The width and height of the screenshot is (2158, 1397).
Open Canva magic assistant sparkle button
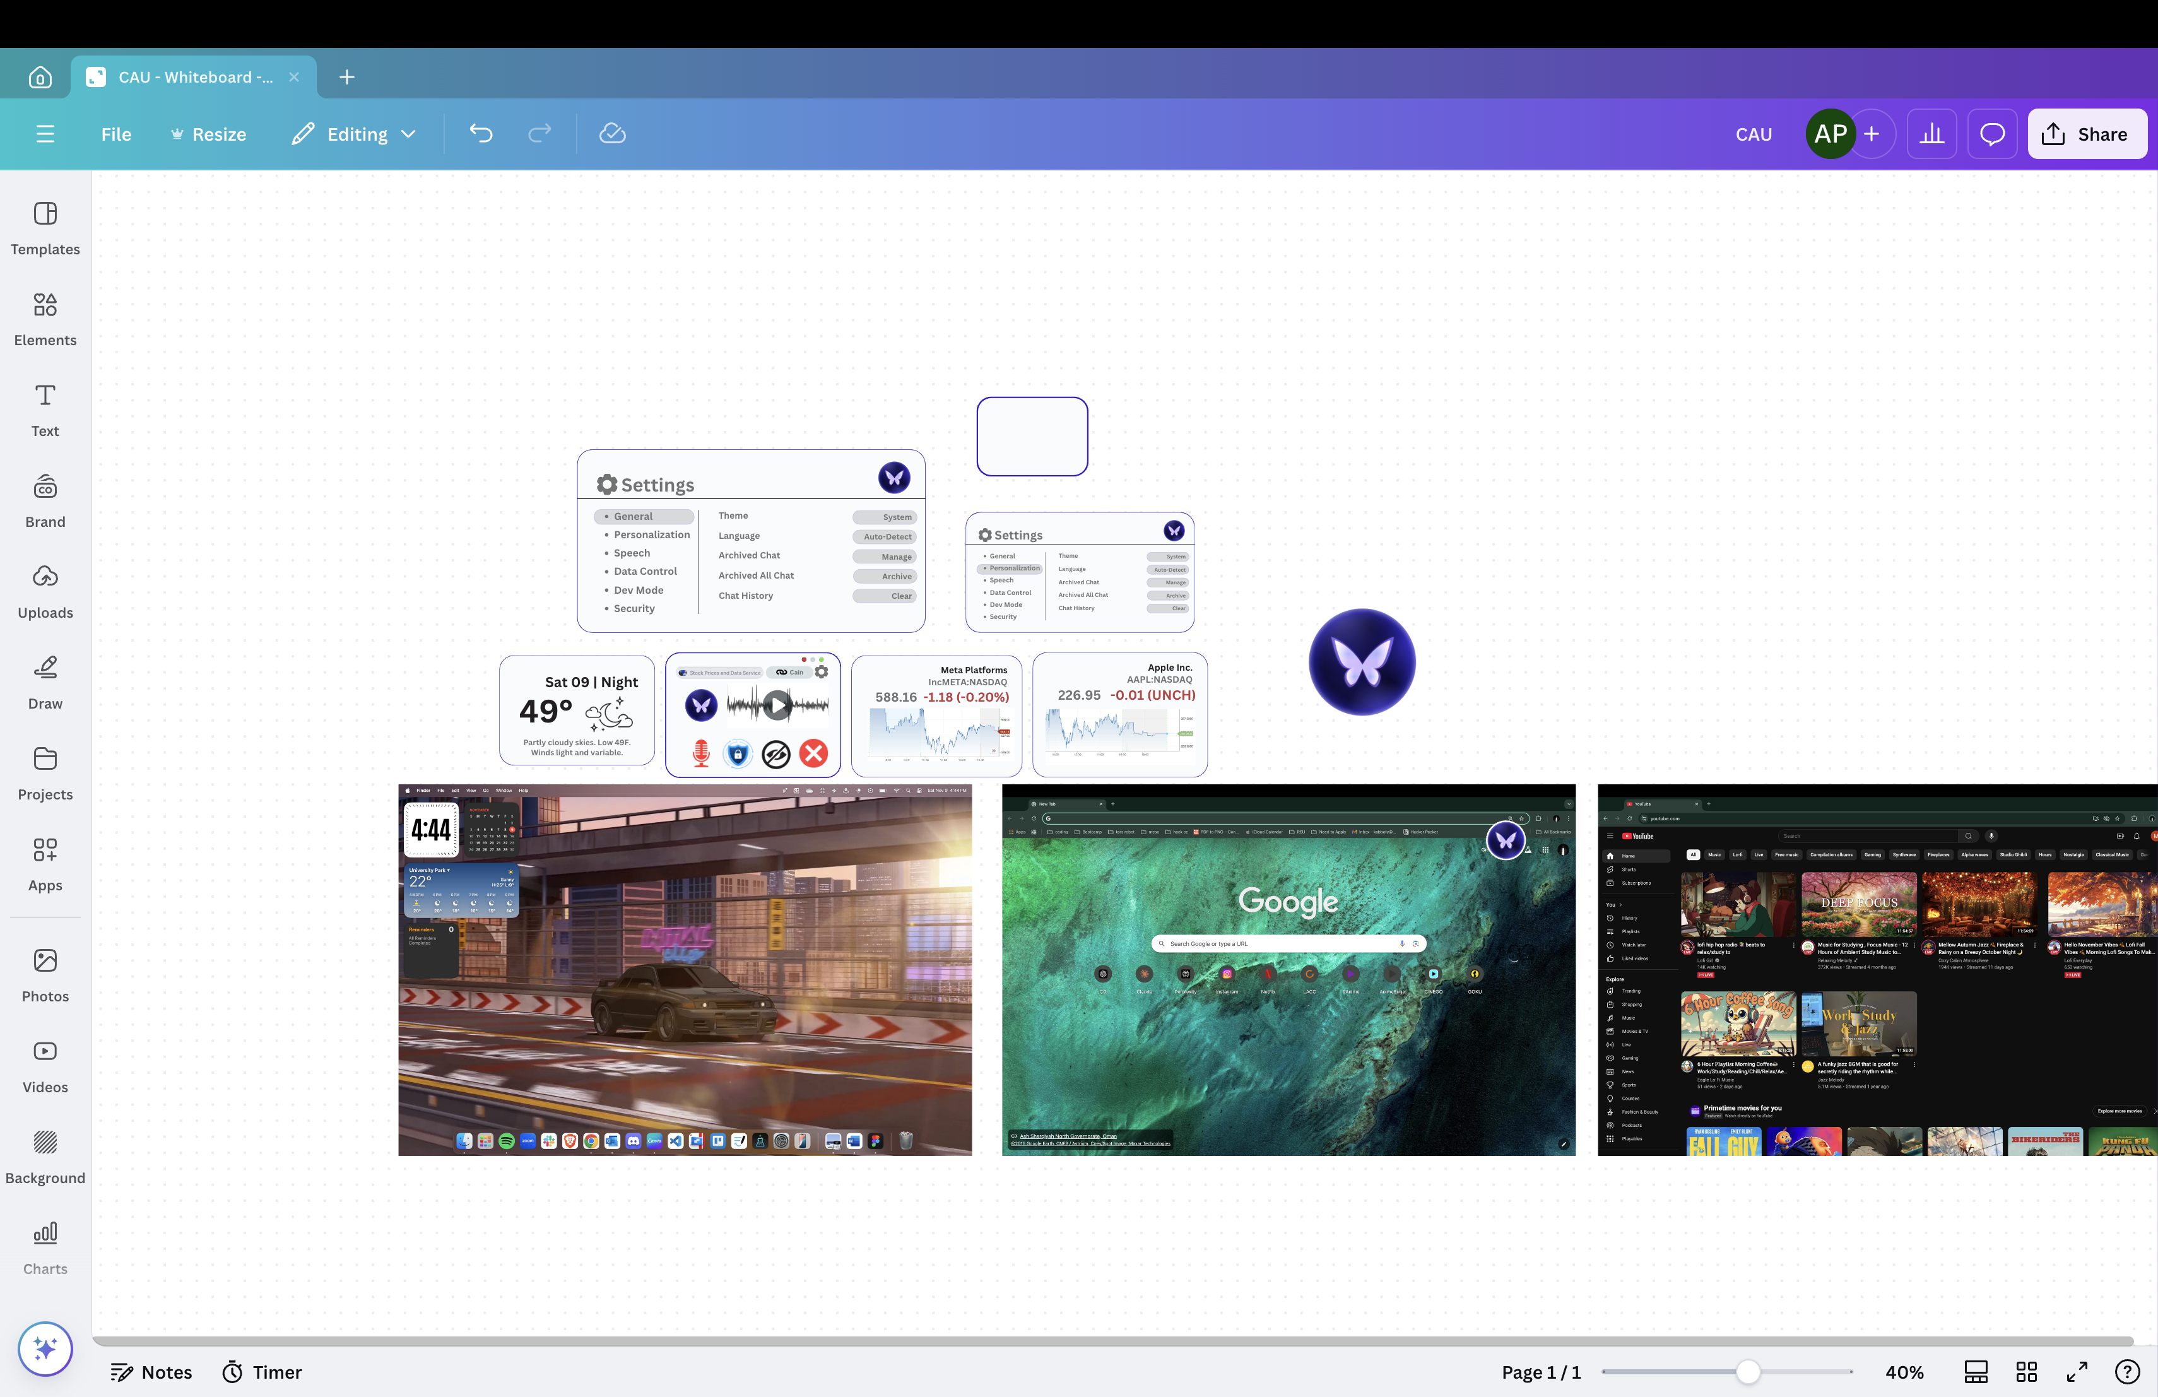[x=44, y=1348]
